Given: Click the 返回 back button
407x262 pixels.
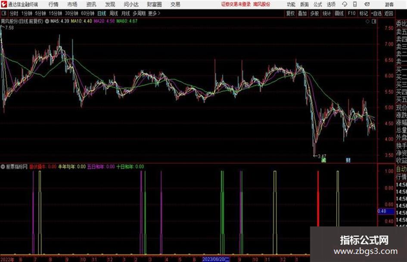Looking at the screenshot, I should (388, 13).
